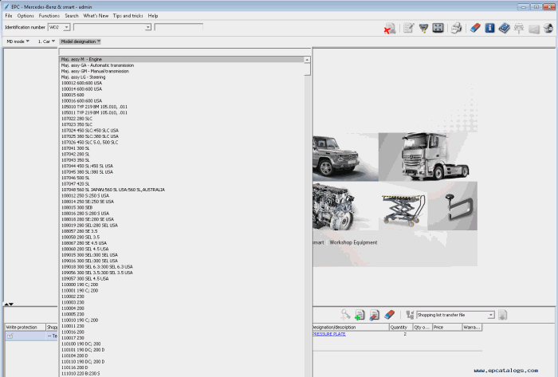The height and width of the screenshot is (377, 558).
Task: Select model 100015 600
Action: [182, 95]
